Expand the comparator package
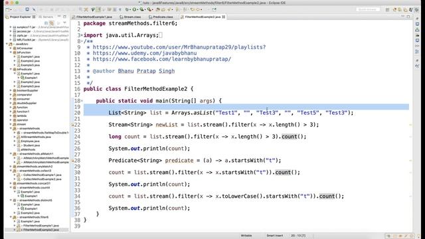Screen dimensions: 425x239 [x=11, y=94]
